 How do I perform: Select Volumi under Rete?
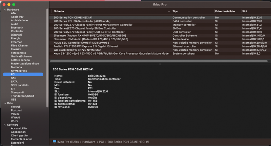pos(15,114)
